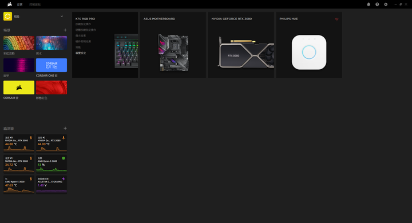Open the NVIDIA GEFORCE RTX 3080 device card
Viewport: 412px width, 223px height.
241,45
